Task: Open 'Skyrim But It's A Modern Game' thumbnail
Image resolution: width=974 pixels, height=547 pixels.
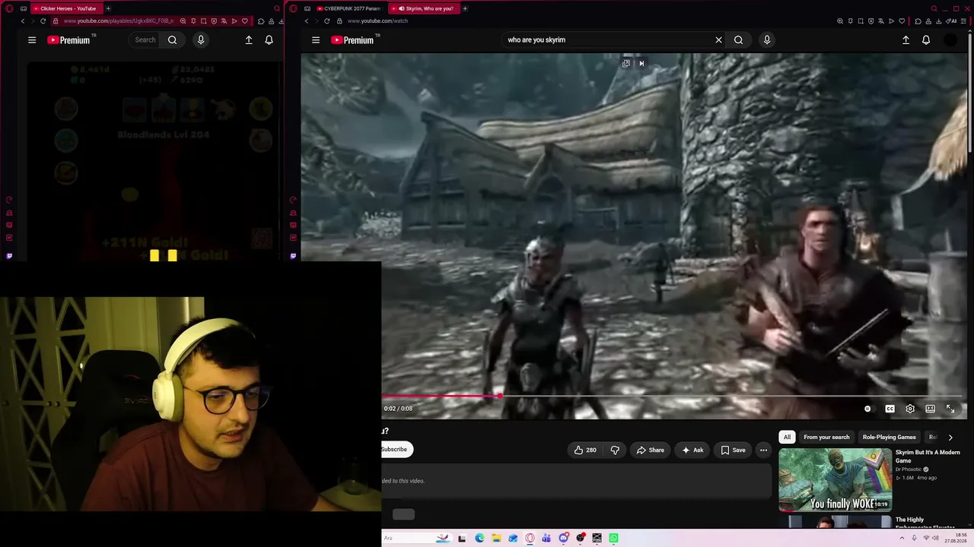Action: 835,479
